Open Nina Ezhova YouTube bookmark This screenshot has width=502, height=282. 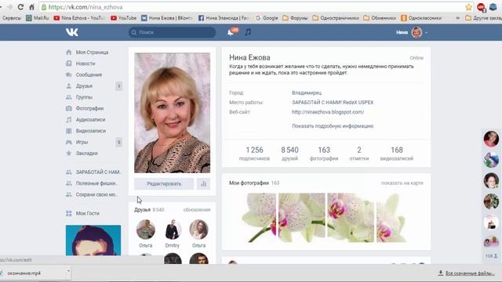click(x=78, y=18)
